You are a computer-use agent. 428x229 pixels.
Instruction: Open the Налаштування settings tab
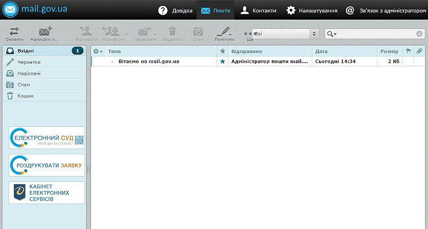(x=312, y=10)
